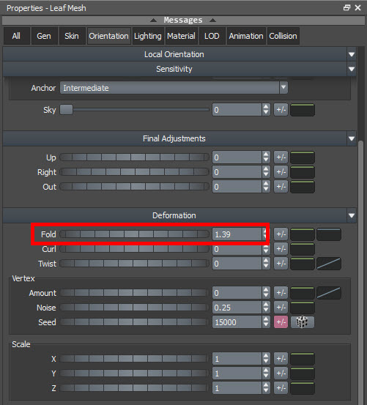This screenshot has width=367, height=405.
Task: Collapse the Deformation section arrow
Action: 352,215
